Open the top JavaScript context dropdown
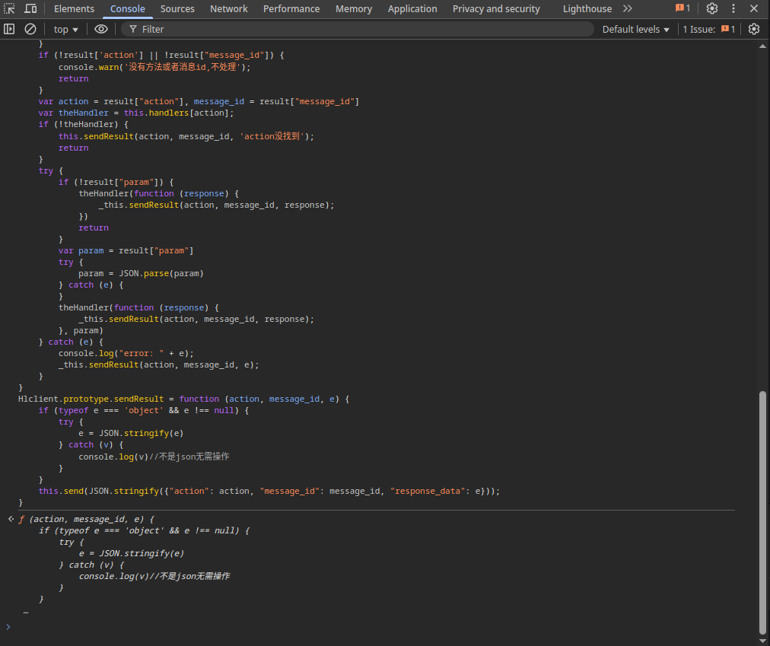The image size is (770, 646). tap(66, 29)
